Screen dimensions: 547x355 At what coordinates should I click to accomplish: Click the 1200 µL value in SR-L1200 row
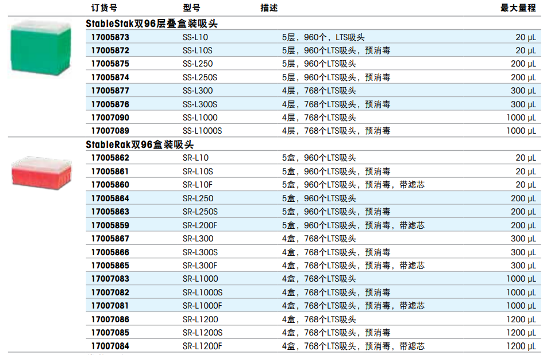tap(521, 319)
